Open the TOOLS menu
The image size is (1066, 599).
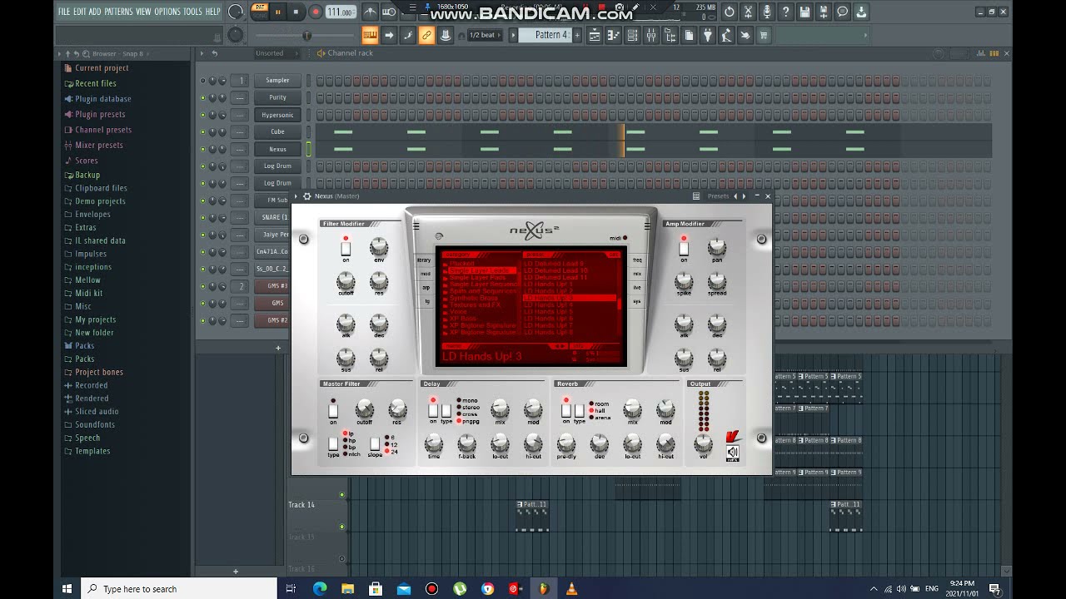(x=192, y=12)
